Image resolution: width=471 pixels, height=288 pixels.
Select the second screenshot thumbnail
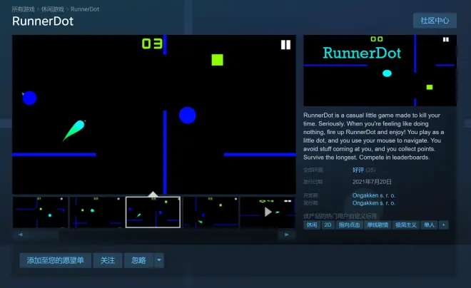point(97,212)
